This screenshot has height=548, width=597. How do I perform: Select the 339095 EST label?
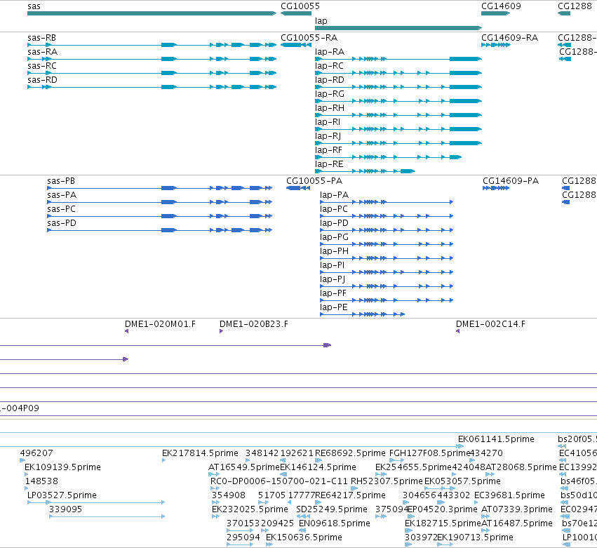65,509
